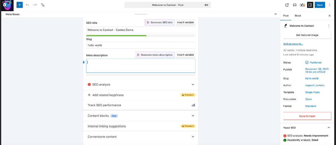Click the New badge on Content blocks
Image resolution: width=336 pixels, height=145 pixels.
[114, 116]
